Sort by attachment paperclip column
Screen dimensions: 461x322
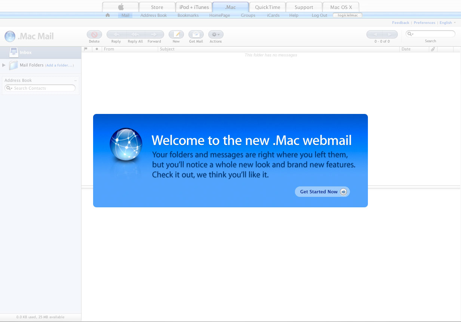(433, 49)
